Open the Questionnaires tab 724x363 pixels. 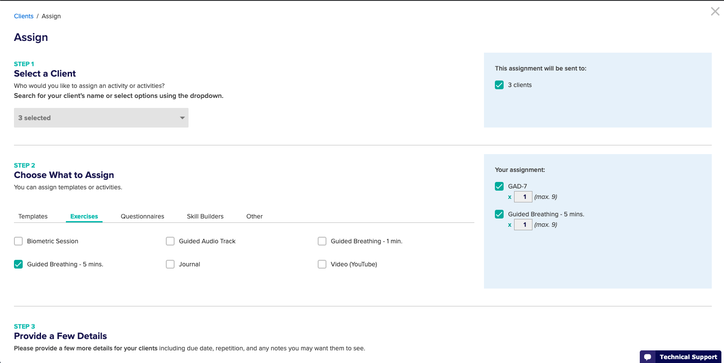tap(143, 216)
